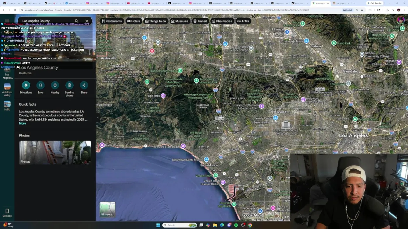
Task: Send this place to your phone
Action: coord(69,85)
